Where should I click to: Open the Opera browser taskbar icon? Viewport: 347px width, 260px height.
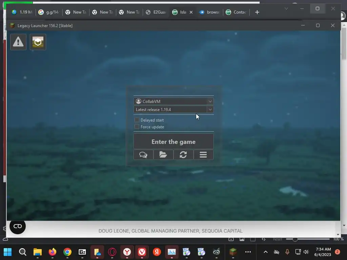112,252
